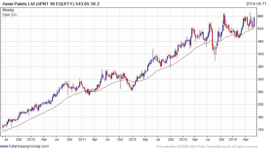
Task: Click the chart date 2014-06-11
Action: pos(256,4)
